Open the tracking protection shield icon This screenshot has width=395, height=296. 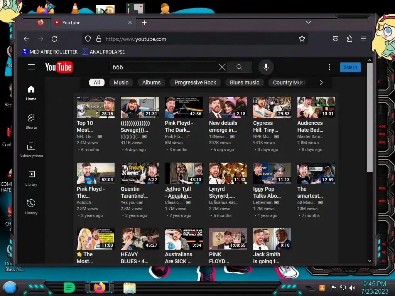pyautogui.click(x=88, y=39)
